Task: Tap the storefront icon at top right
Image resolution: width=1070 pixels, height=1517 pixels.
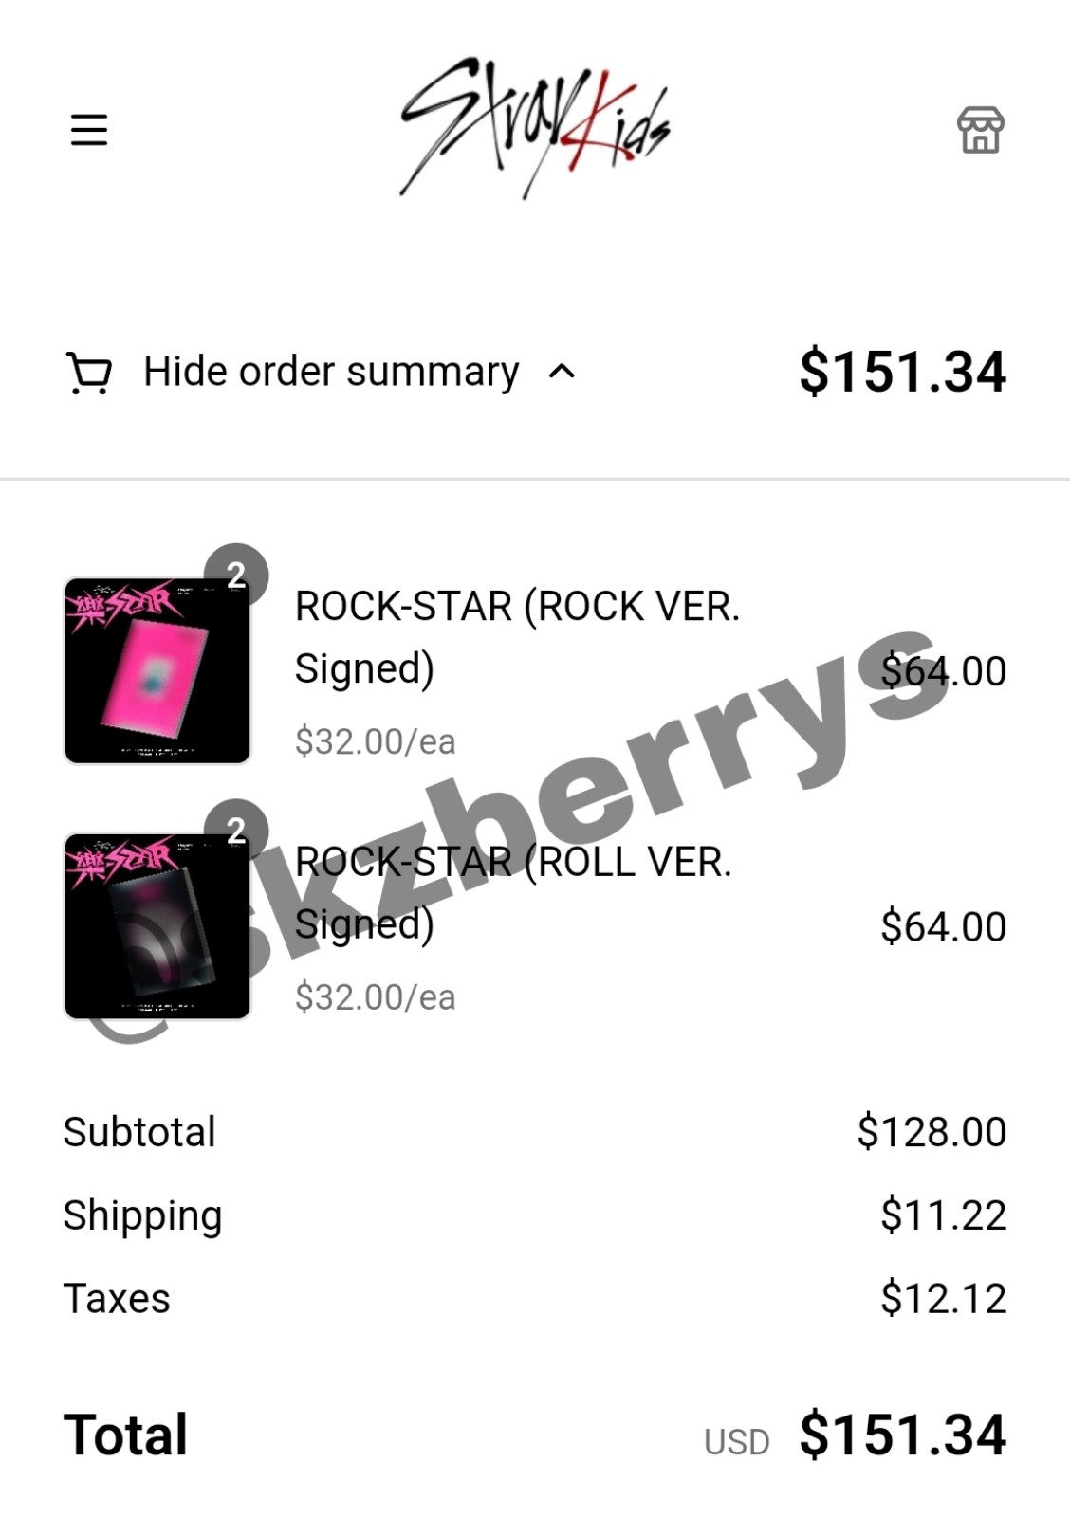Action: point(980,129)
